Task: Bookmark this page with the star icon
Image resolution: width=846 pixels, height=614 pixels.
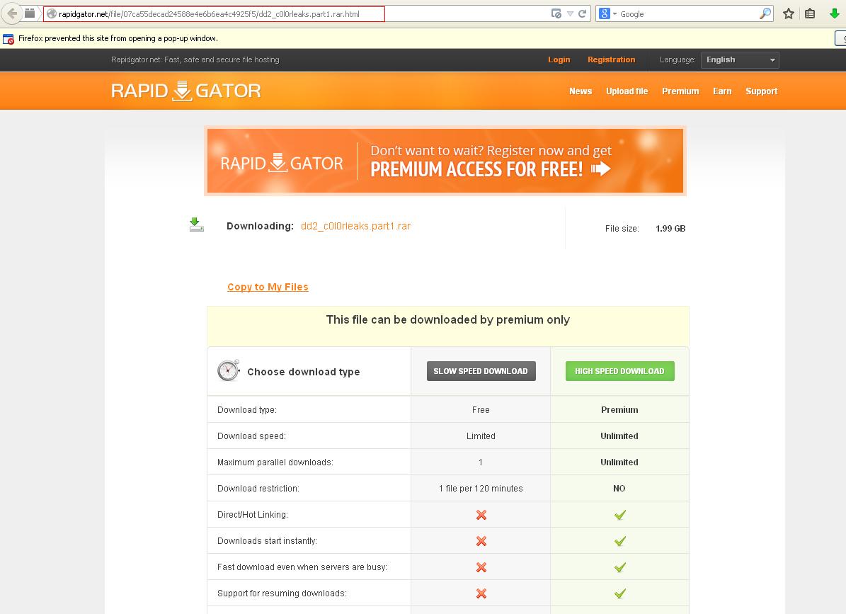Action: pos(788,14)
